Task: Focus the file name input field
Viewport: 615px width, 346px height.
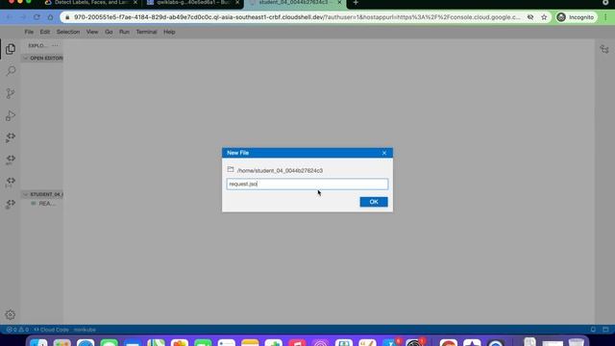Action: [x=307, y=184]
